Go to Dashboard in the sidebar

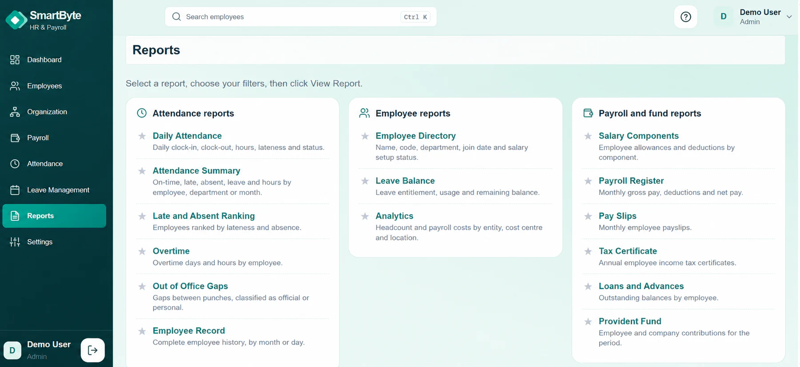[x=54, y=60]
